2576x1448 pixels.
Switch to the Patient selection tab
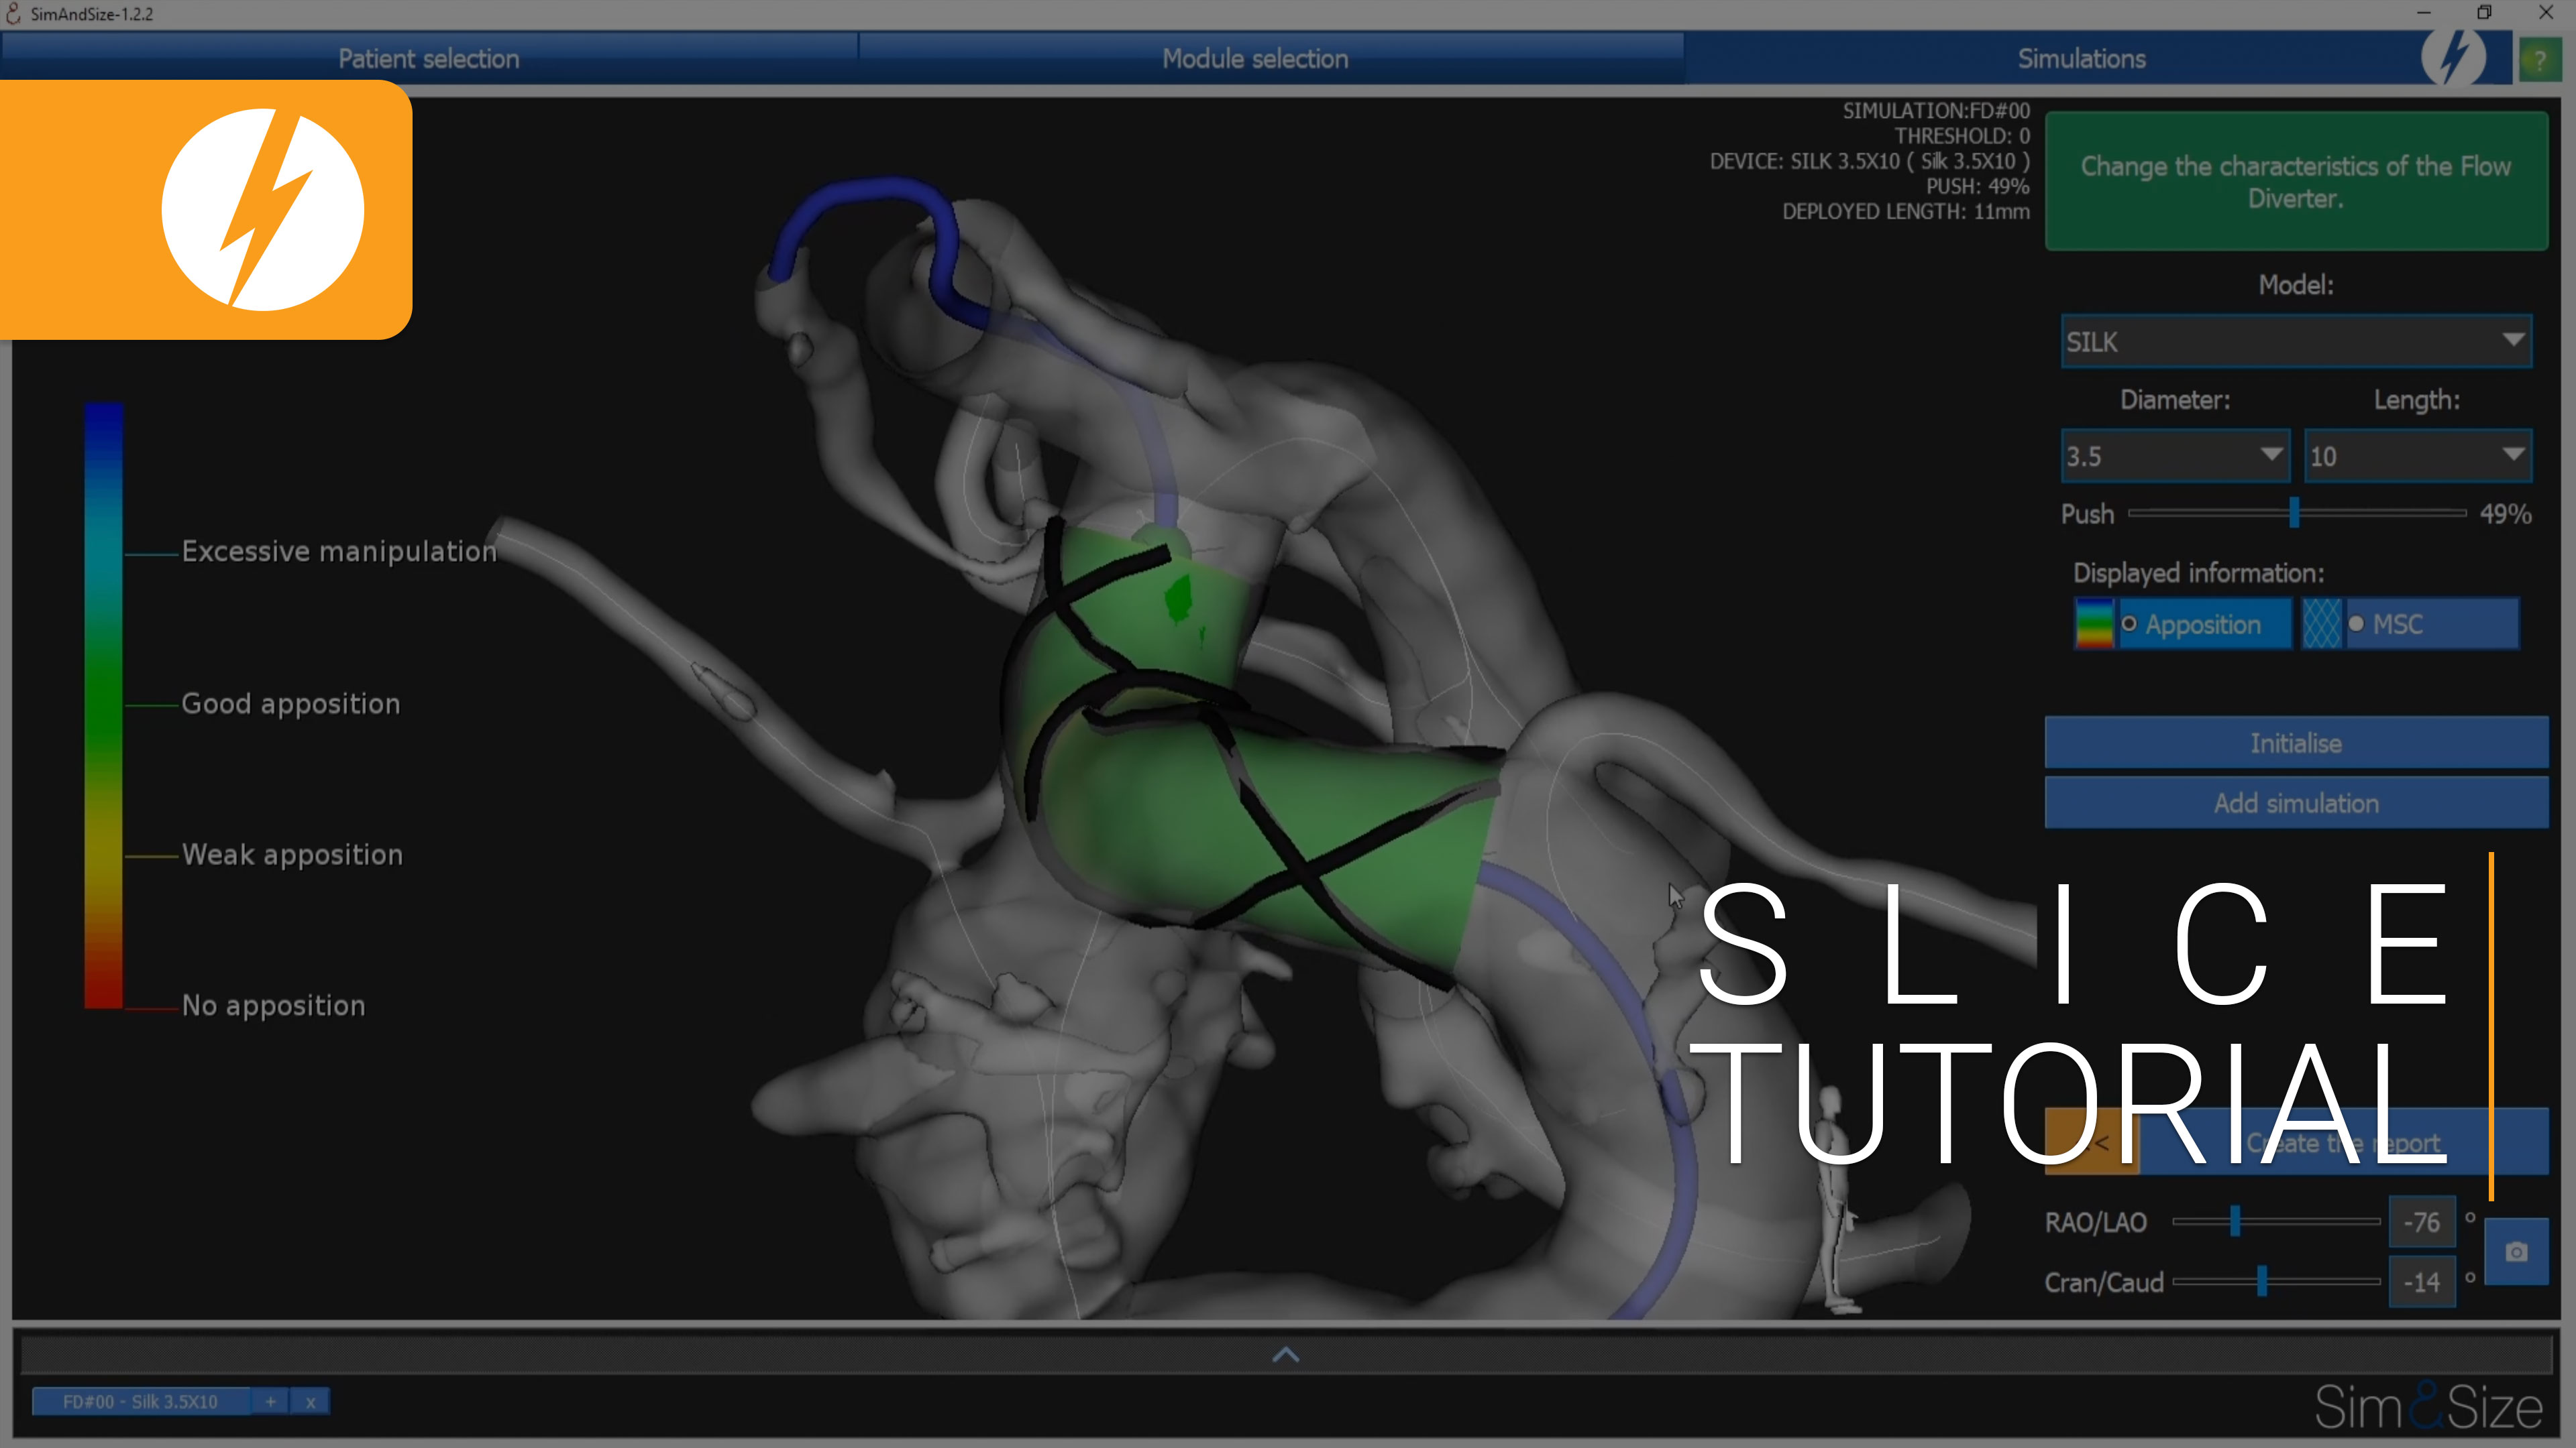(x=428, y=59)
